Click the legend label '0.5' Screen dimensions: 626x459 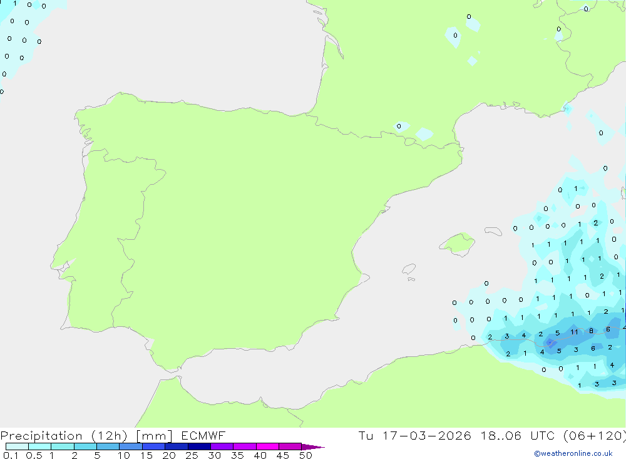34,455
